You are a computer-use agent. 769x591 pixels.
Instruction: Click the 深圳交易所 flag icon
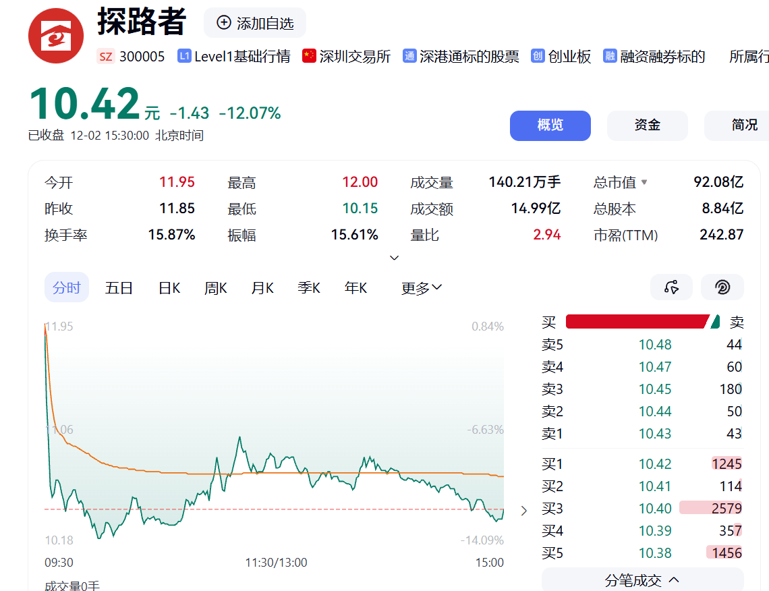[309, 56]
